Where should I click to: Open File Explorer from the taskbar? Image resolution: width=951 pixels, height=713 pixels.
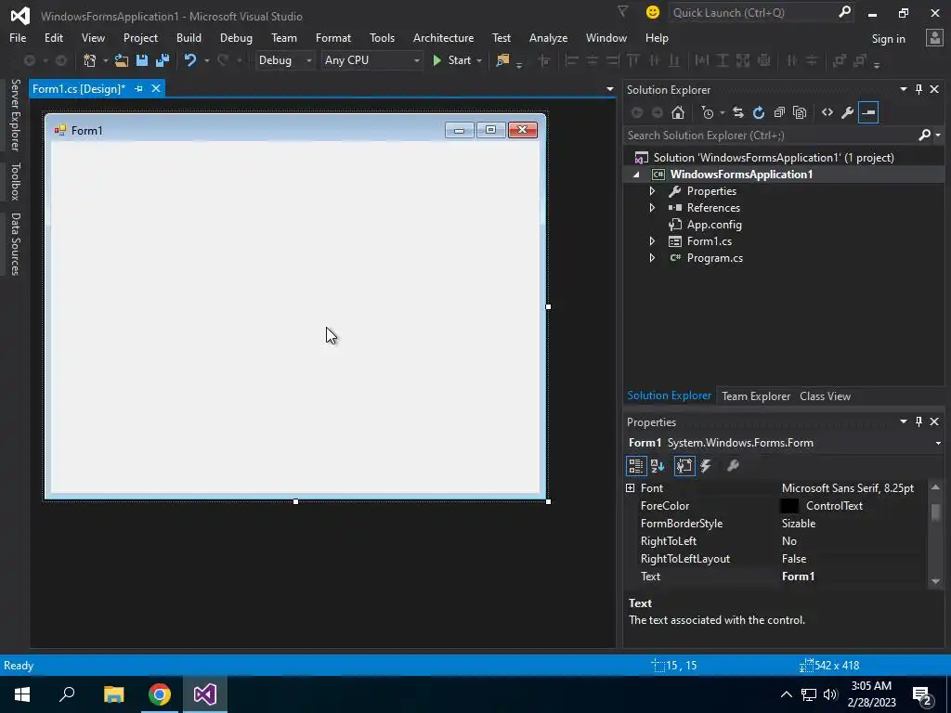tap(113, 694)
